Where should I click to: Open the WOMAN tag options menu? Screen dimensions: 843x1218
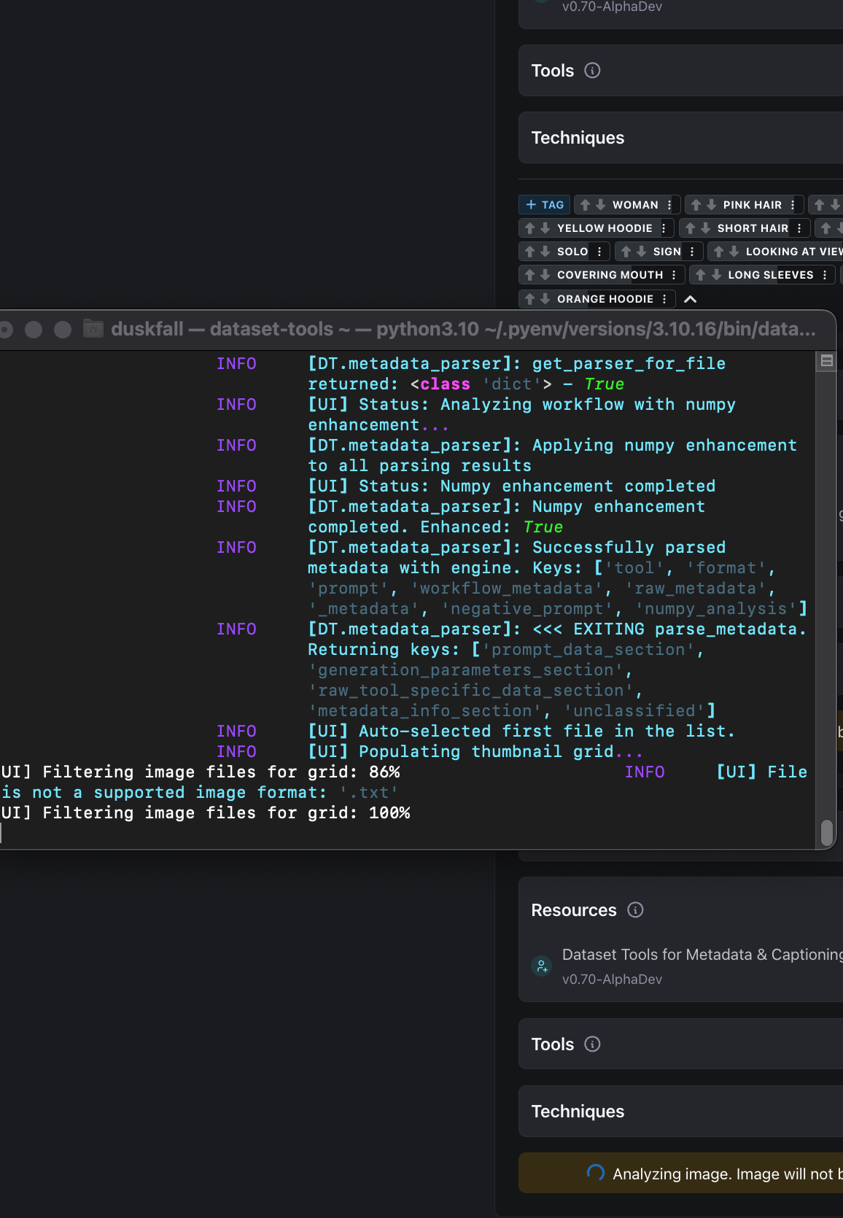tap(669, 205)
